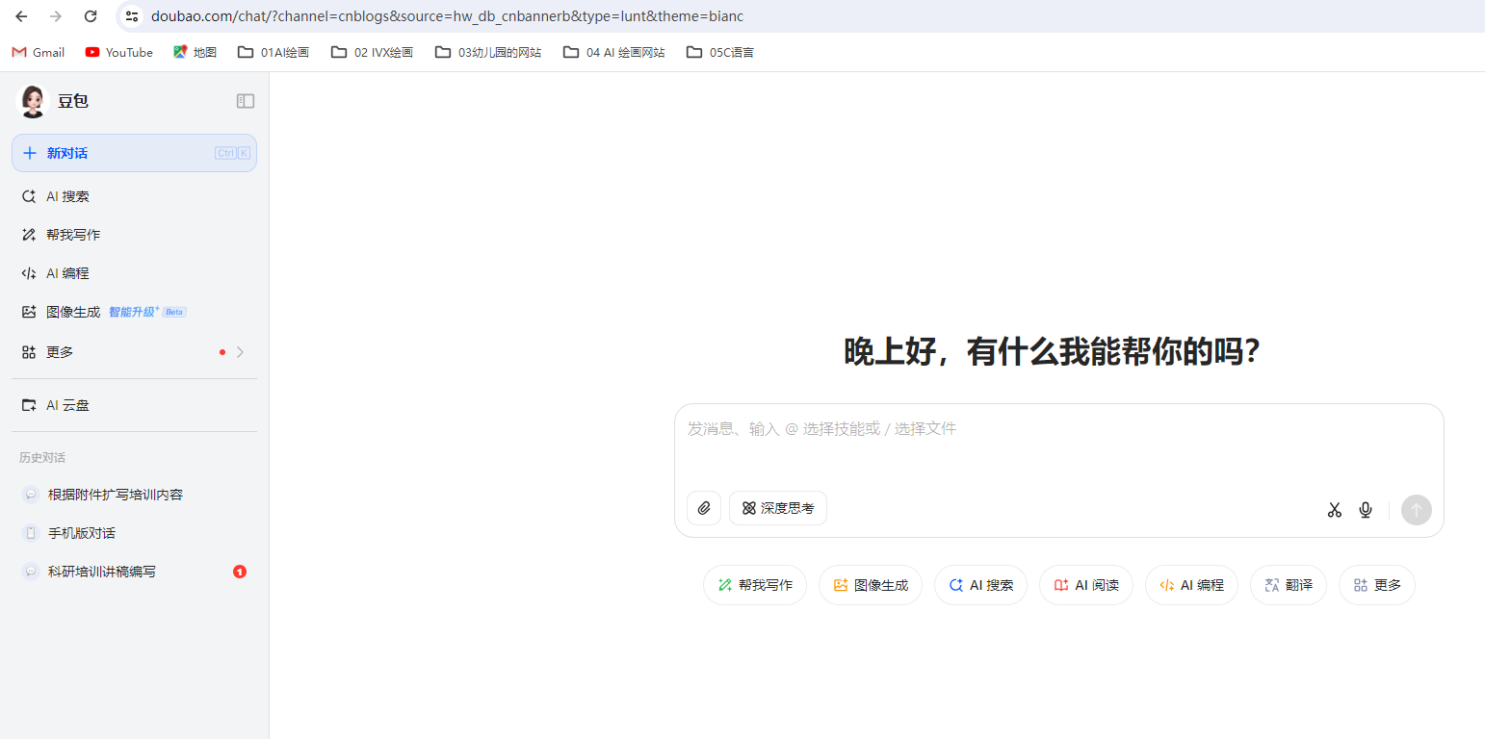Start a 新对话 new chat
This screenshot has height=739, width=1485.
(x=134, y=153)
